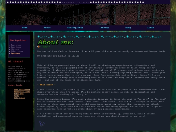Go to the About page
176x132 pixels.
point(47,28)
